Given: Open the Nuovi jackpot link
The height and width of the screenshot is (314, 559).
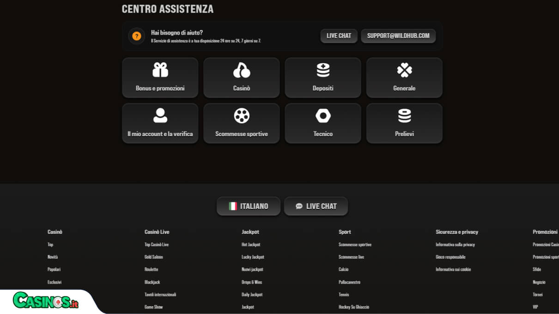Looking at the screenshot, I should [252, 269].
